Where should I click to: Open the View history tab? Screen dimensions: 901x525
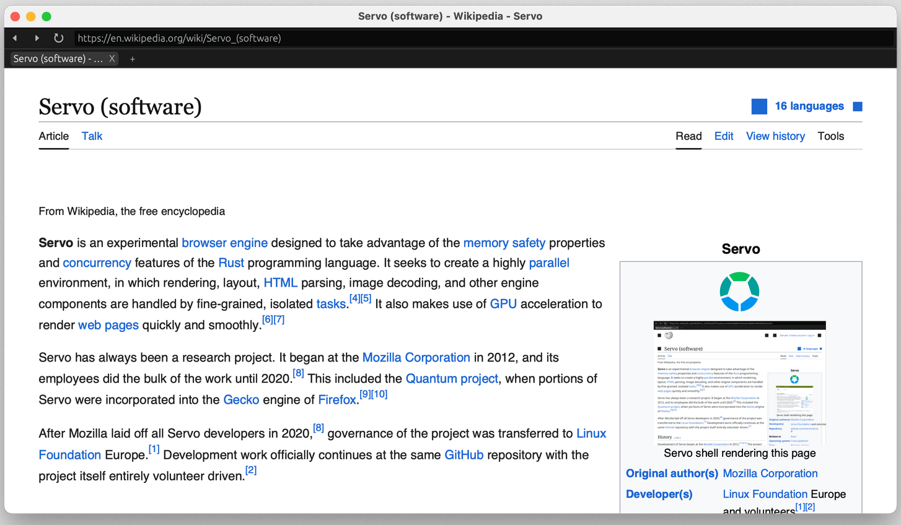point(775,136)
